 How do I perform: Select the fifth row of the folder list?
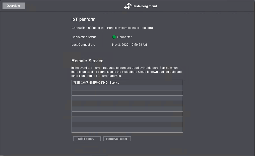[127, 103]
